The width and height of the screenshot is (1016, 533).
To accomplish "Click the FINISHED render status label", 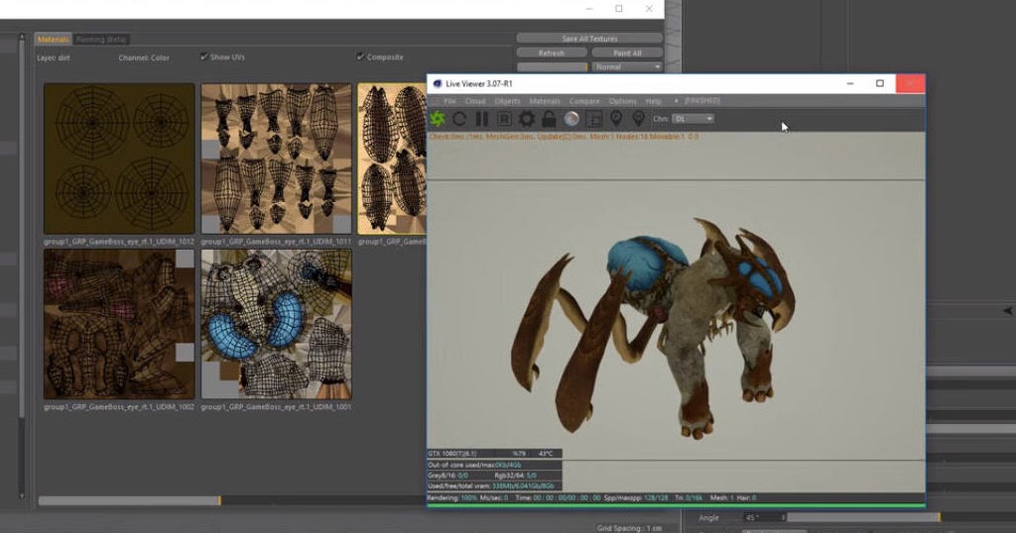I will tap(702, 101).
